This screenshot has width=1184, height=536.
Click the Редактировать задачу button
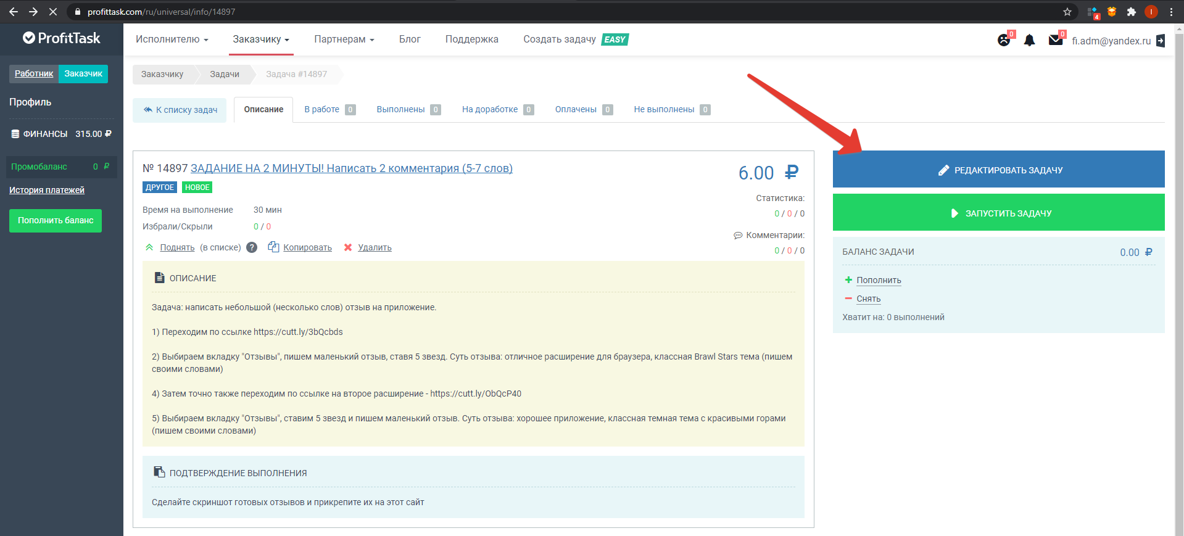point(998,170)
